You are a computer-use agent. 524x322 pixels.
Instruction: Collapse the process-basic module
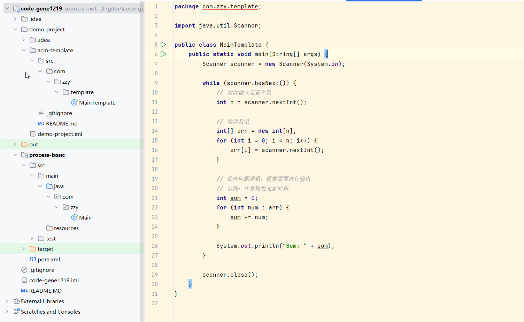(x=15, y=155)
